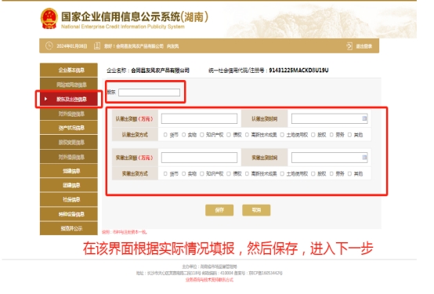Open calendar for 实缴出资时间 field
434x294 pixels.
364,158
